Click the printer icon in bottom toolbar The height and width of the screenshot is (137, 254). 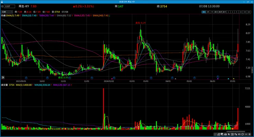click(x=225, y=134)
